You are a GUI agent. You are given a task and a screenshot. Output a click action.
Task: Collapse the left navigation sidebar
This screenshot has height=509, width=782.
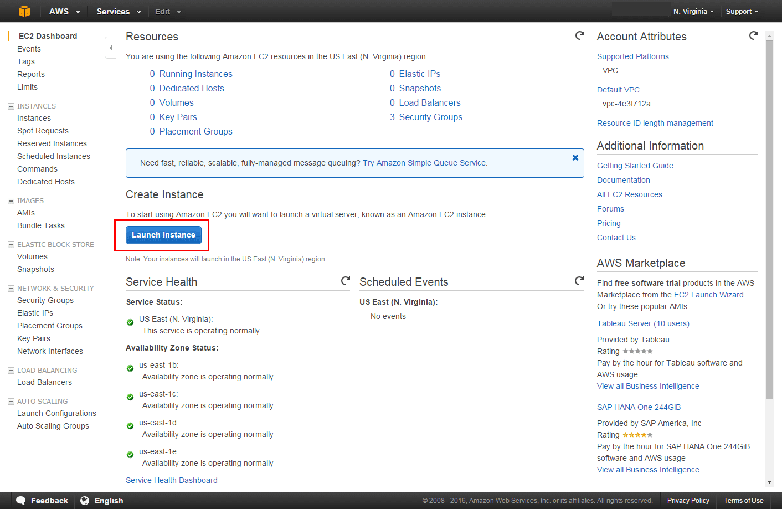click(x=111, y=48)
